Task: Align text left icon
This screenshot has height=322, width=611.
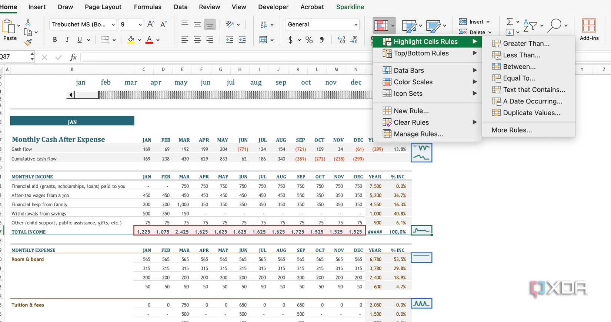Action: point(185,40)
